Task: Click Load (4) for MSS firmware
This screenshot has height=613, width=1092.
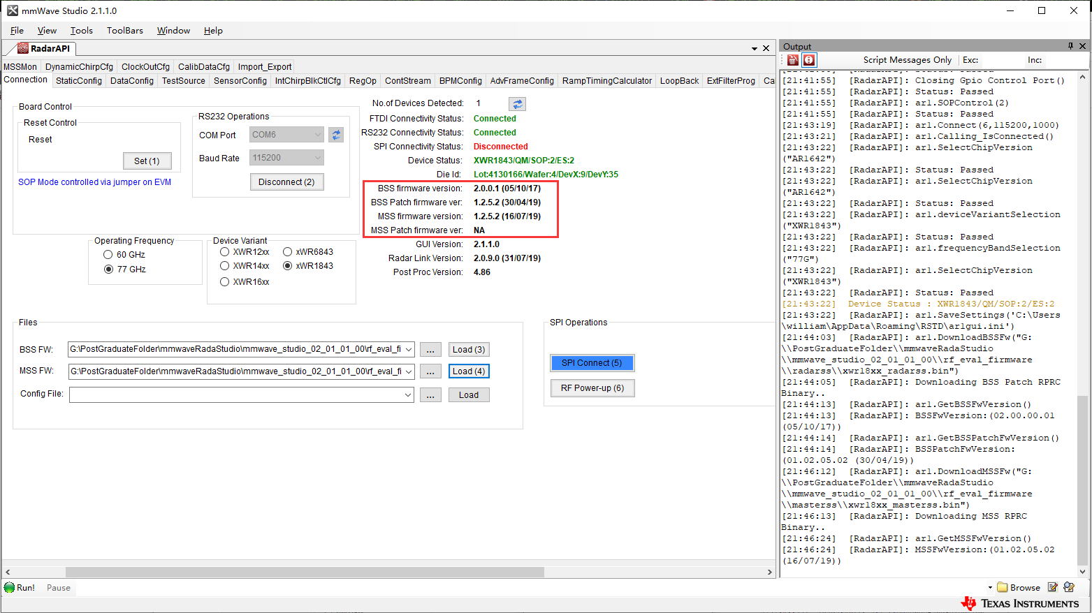Action: tap(469, 371)
